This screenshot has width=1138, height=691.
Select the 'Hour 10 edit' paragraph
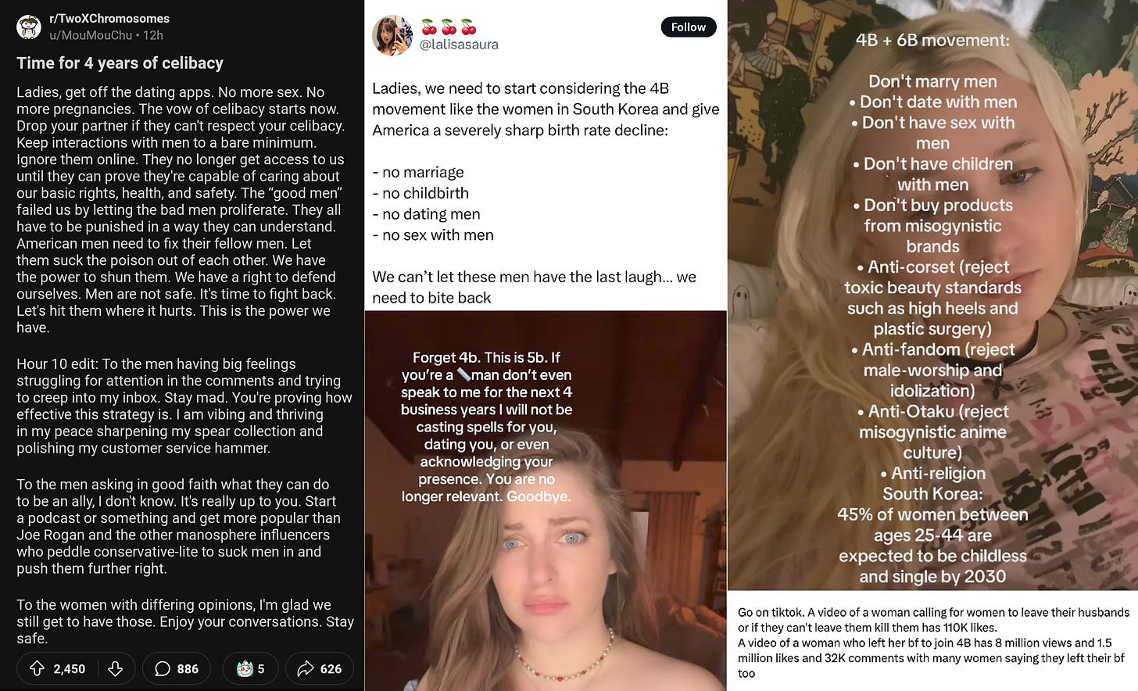click(184, 406)
